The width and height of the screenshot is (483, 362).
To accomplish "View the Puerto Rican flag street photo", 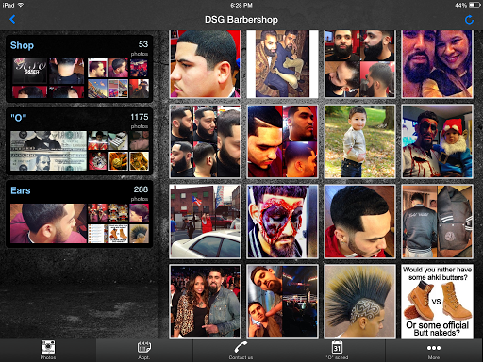I will click(205, 222).
